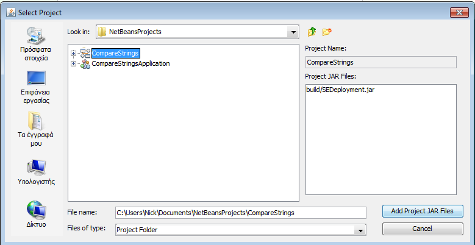
Task: Click into the File name text field
Action: coord(240,213)
